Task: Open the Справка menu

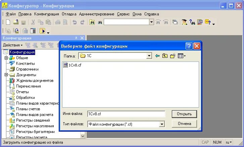Action: [152, 14]
